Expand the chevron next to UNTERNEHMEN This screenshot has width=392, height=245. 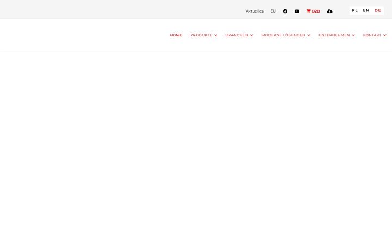point(353,35)
